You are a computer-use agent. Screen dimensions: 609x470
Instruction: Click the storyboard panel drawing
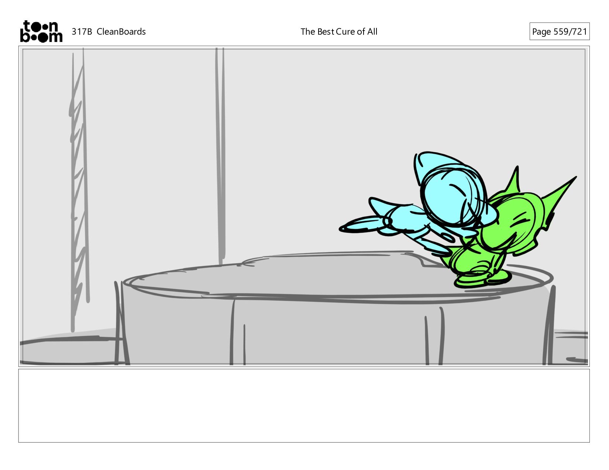304,206
